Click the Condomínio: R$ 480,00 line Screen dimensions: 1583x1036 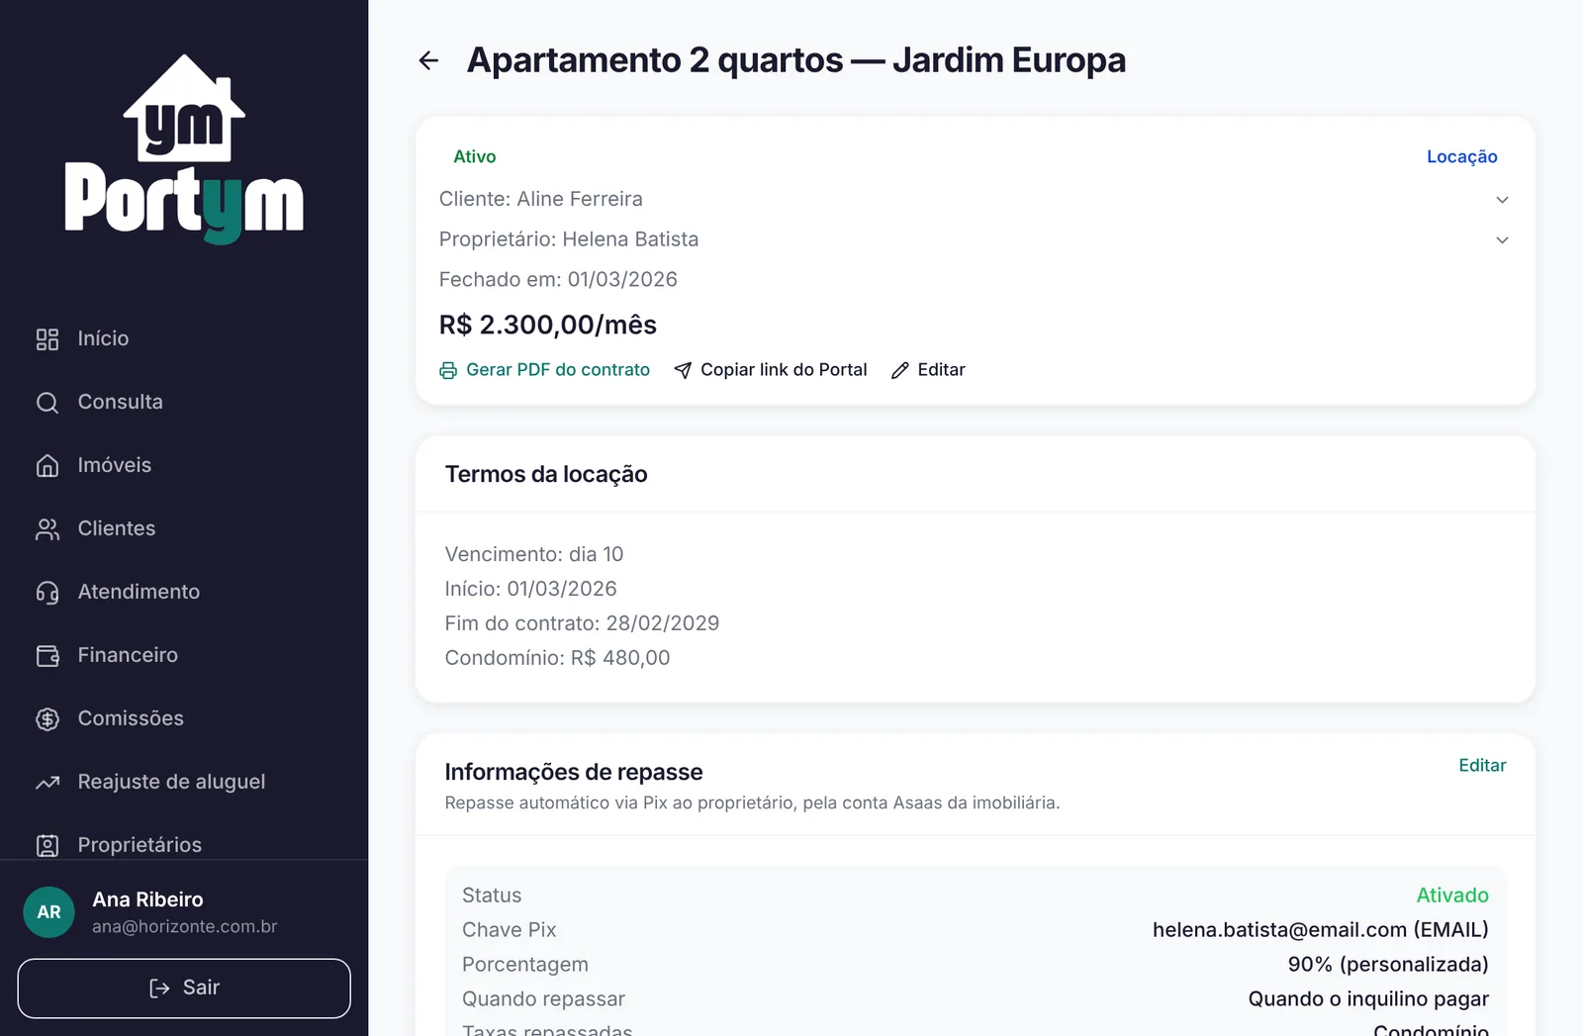[x=557, y=658]
